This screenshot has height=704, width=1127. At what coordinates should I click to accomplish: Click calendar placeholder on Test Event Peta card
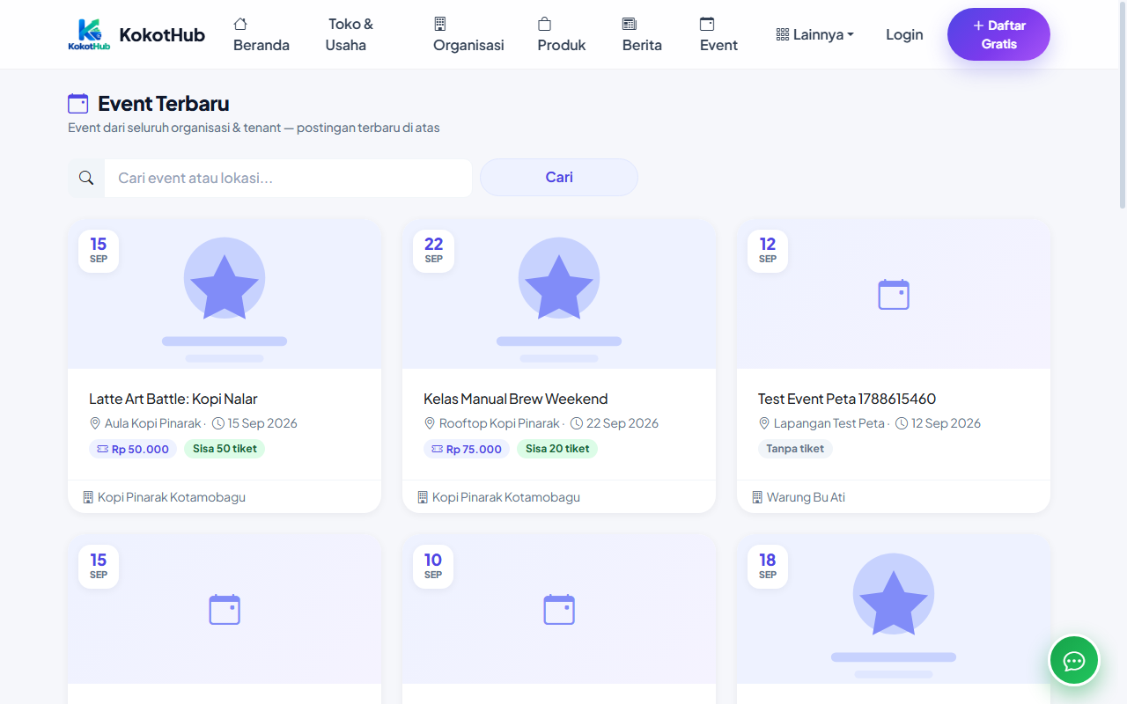click(894, 295)
